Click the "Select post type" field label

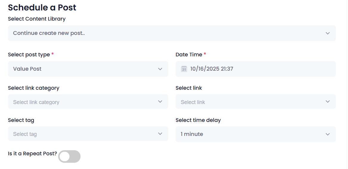click(x=29, y=55)
